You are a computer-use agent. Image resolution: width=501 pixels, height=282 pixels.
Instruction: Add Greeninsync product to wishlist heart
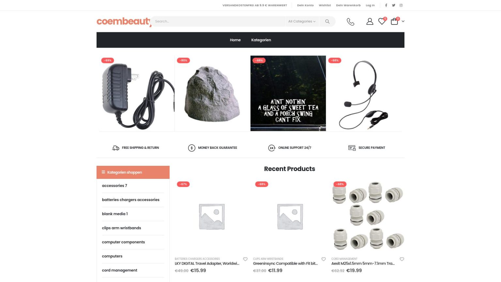click(324, 259)
